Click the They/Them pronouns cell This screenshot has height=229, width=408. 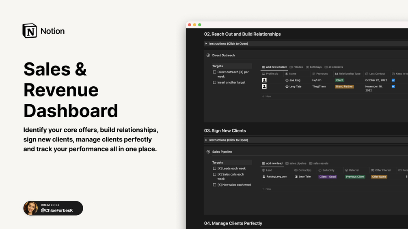[319, 86]
